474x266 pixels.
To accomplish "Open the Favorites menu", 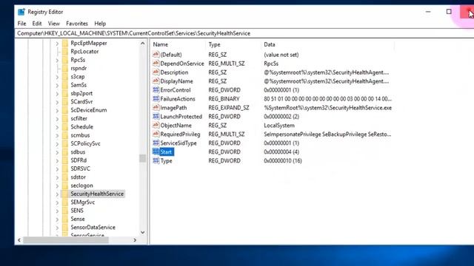I will pos(77,24).
